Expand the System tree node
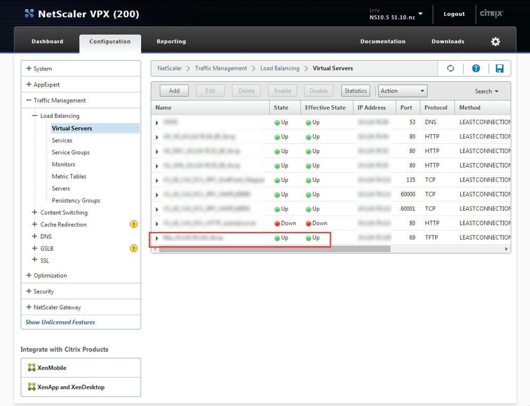Image resolution: width=530 pixels, height=406 pixels. pos(29,69)
